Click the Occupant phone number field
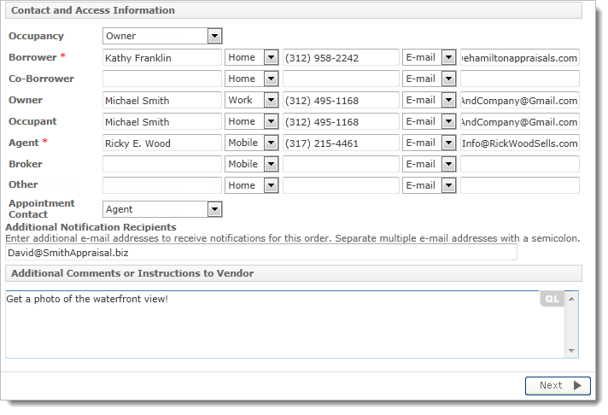The width and height of the screenshot is (608, 415). (x=341, y=121)
